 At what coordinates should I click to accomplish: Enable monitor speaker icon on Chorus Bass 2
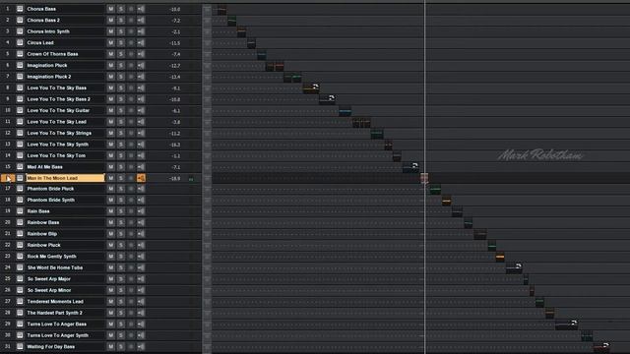point(141,20)
